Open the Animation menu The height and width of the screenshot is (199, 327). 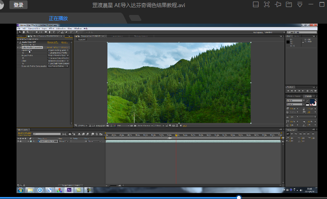tap(61, 28)
